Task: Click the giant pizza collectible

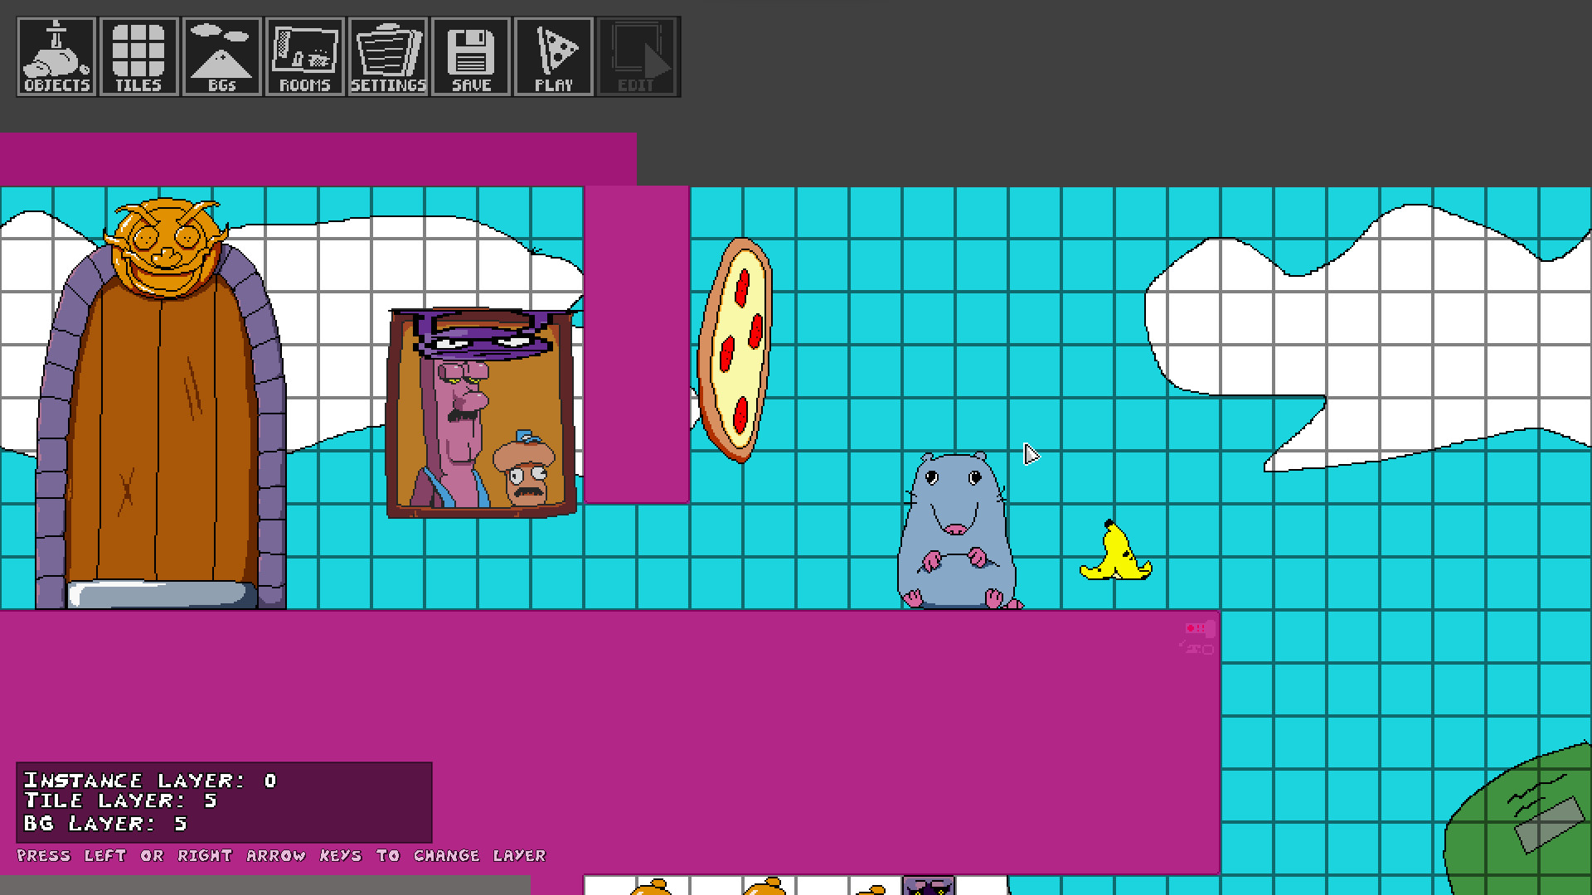Action: [735, 350]
